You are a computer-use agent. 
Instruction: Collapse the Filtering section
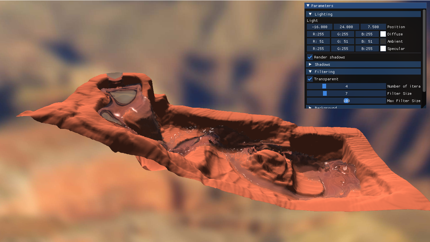[x=363, y=72]
